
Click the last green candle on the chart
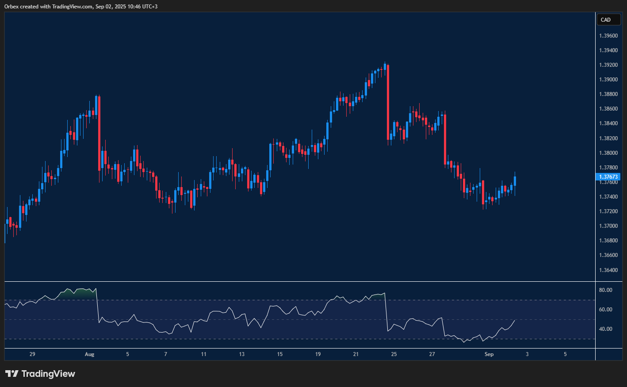tap(514, 181)
